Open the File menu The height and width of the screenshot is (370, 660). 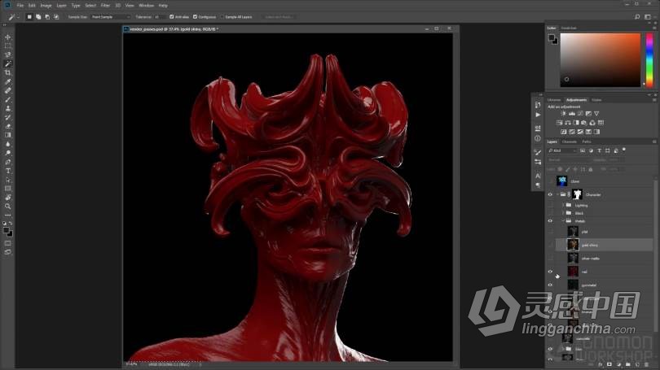click(x=20, y=6)
